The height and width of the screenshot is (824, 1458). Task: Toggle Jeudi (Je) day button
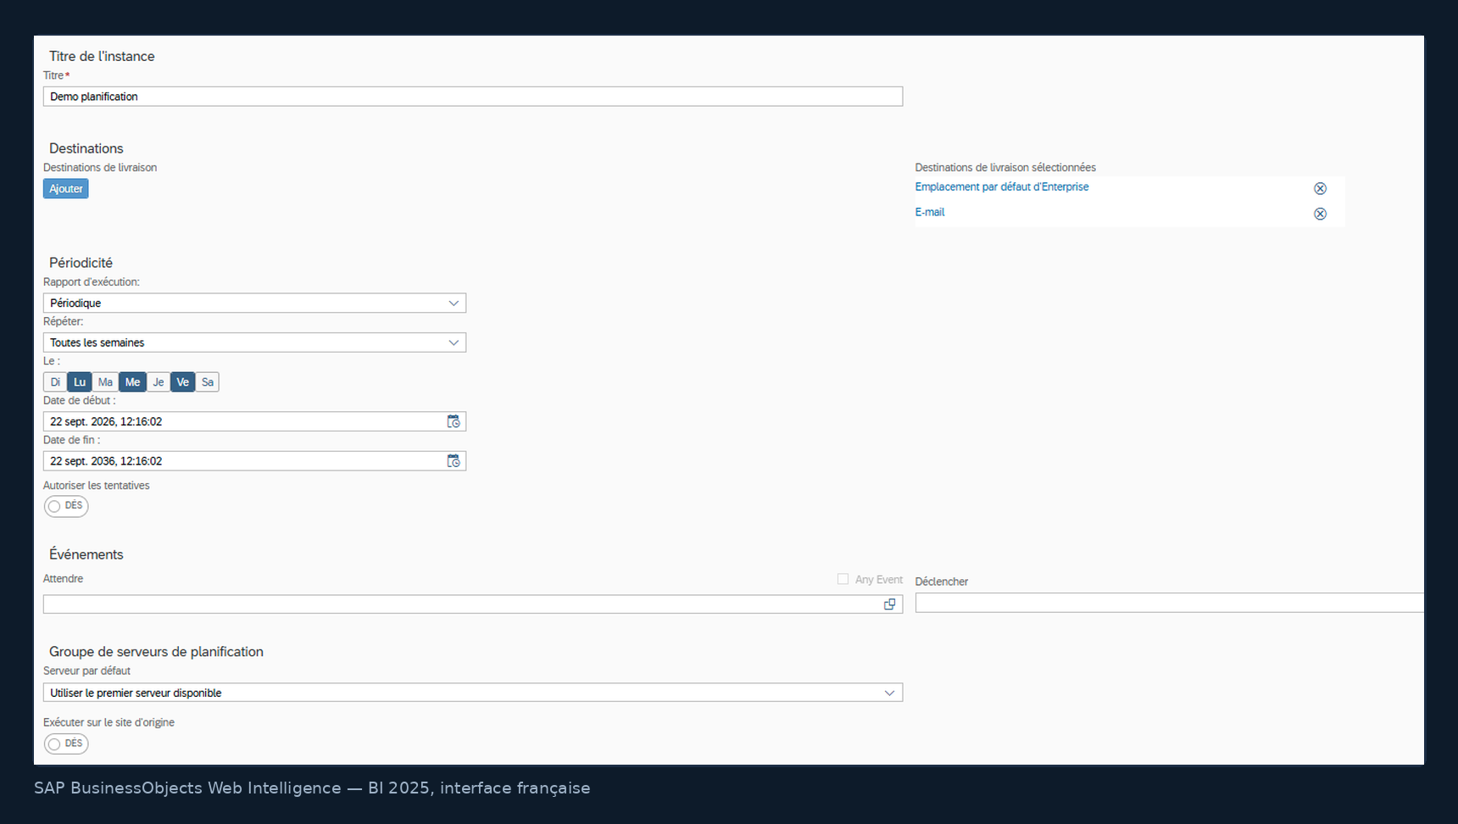[159, 382]
